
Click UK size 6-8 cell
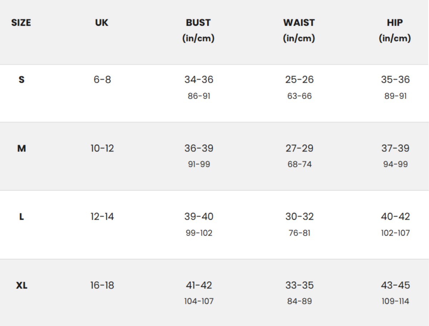(x=102, y=79)
